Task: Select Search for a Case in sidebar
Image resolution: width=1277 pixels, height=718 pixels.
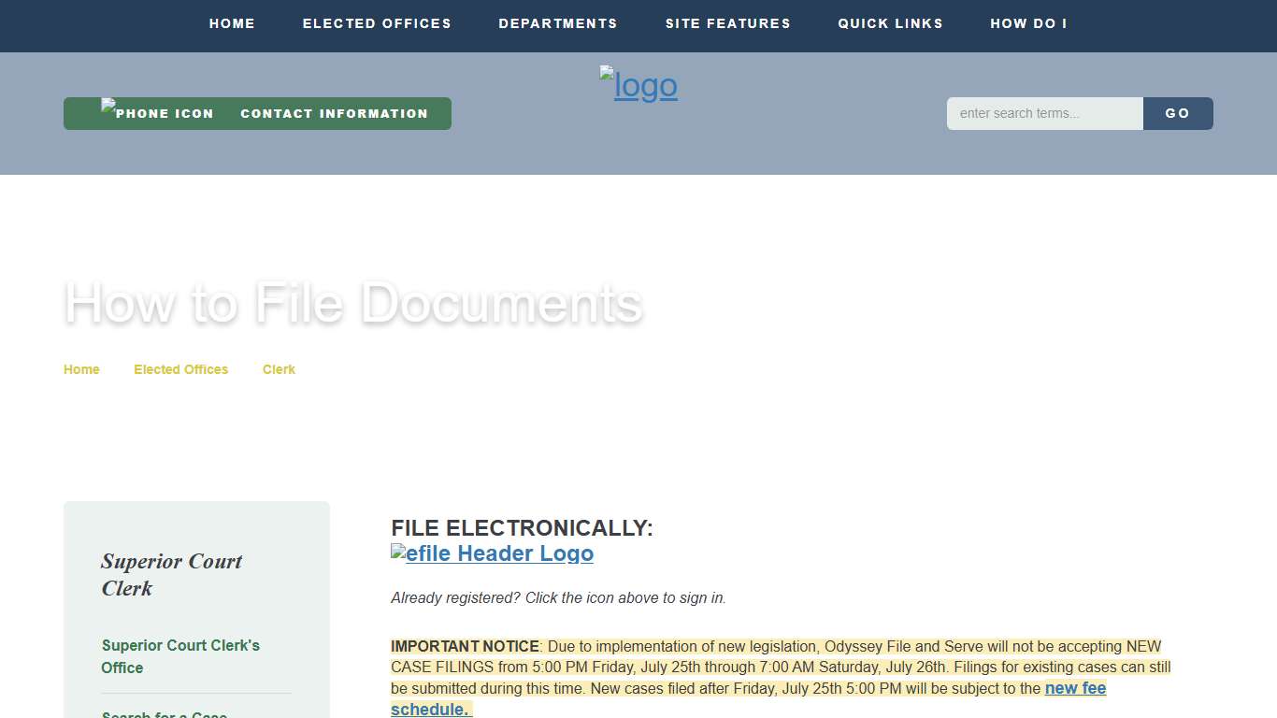Action: [164, 715]
